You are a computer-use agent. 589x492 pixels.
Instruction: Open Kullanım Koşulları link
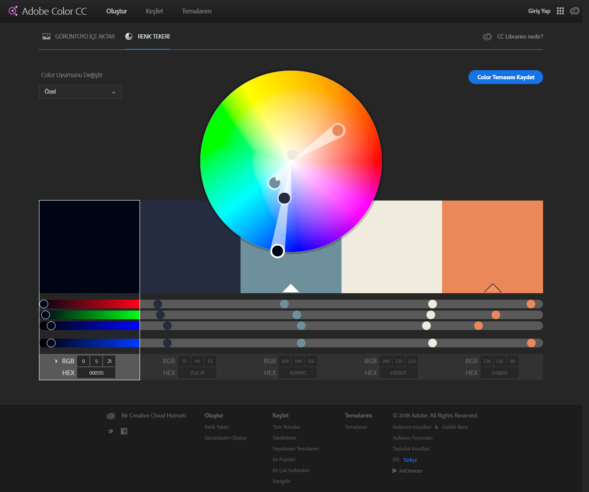412,427
